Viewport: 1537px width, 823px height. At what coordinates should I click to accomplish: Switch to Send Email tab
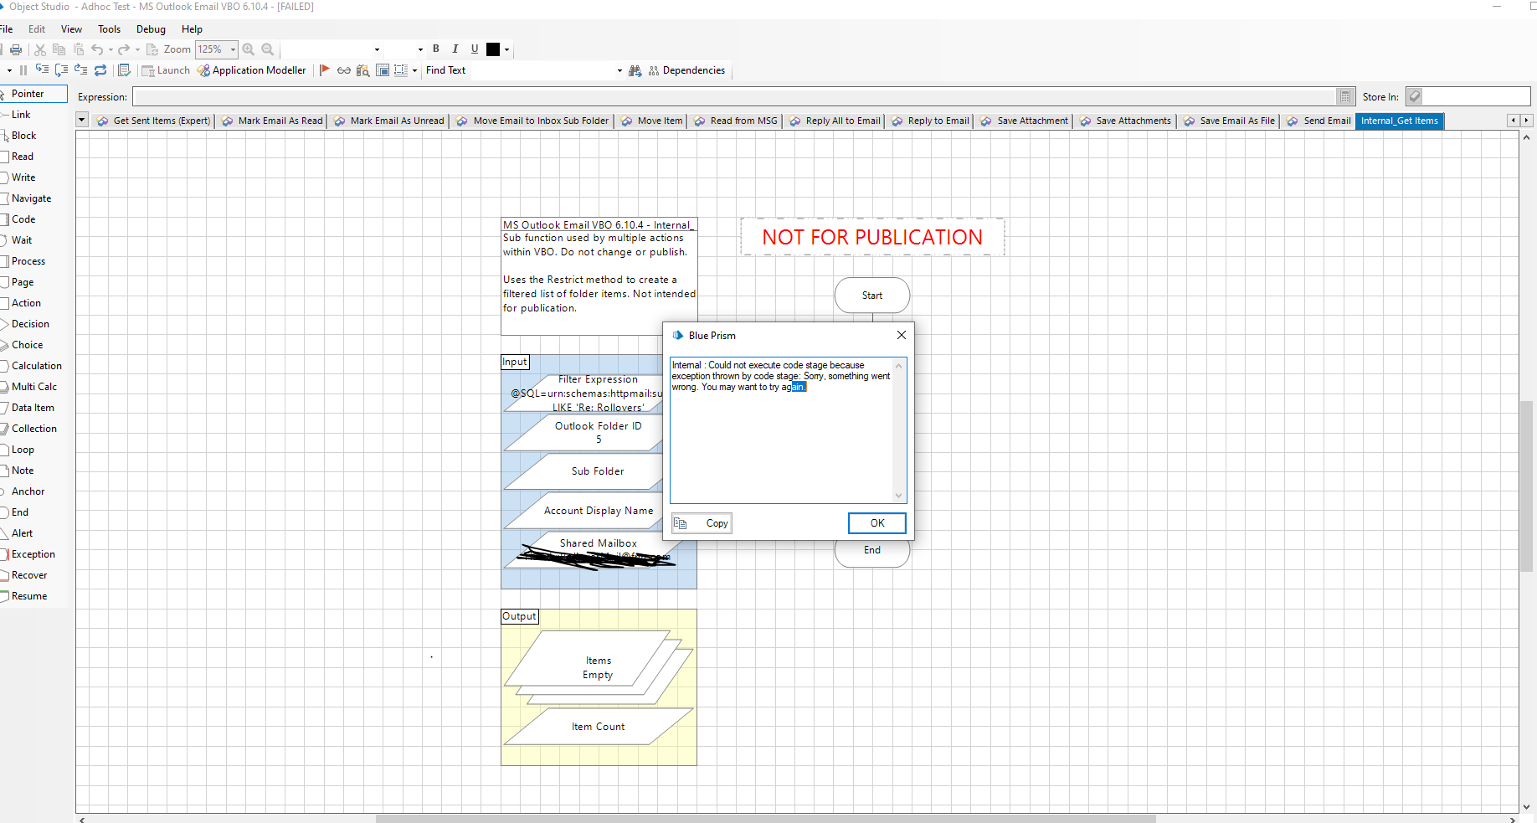(1319, 121)
